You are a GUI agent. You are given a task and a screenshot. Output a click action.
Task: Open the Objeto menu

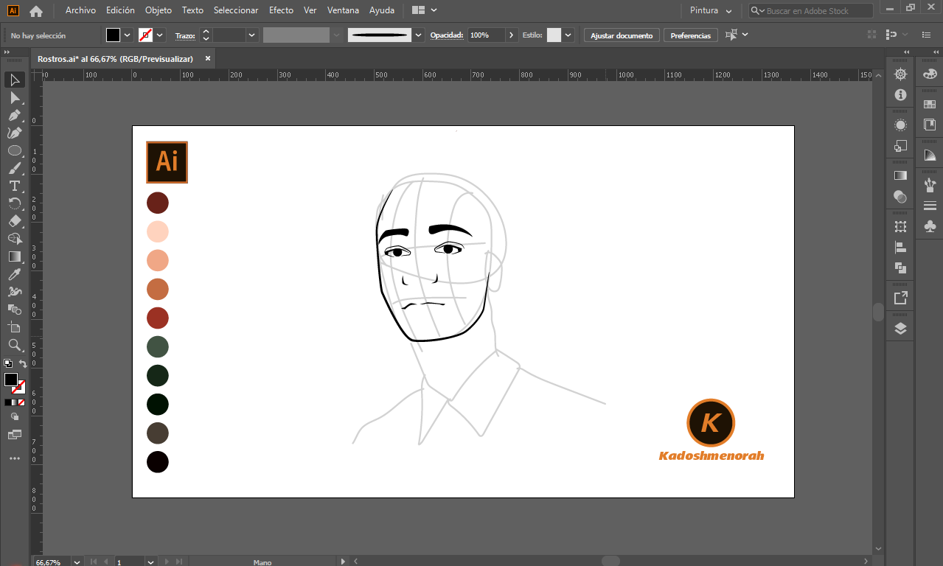point(158,10)
